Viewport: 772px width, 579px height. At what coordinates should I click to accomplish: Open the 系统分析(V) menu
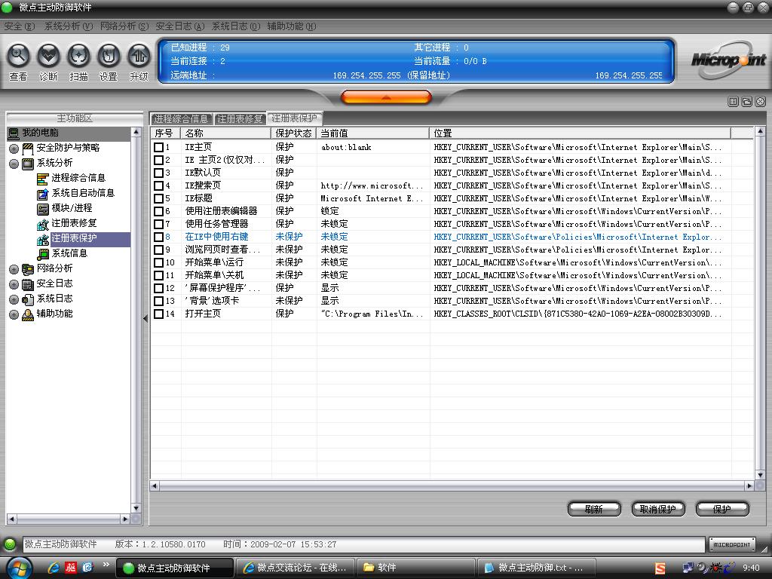[69, 26]
